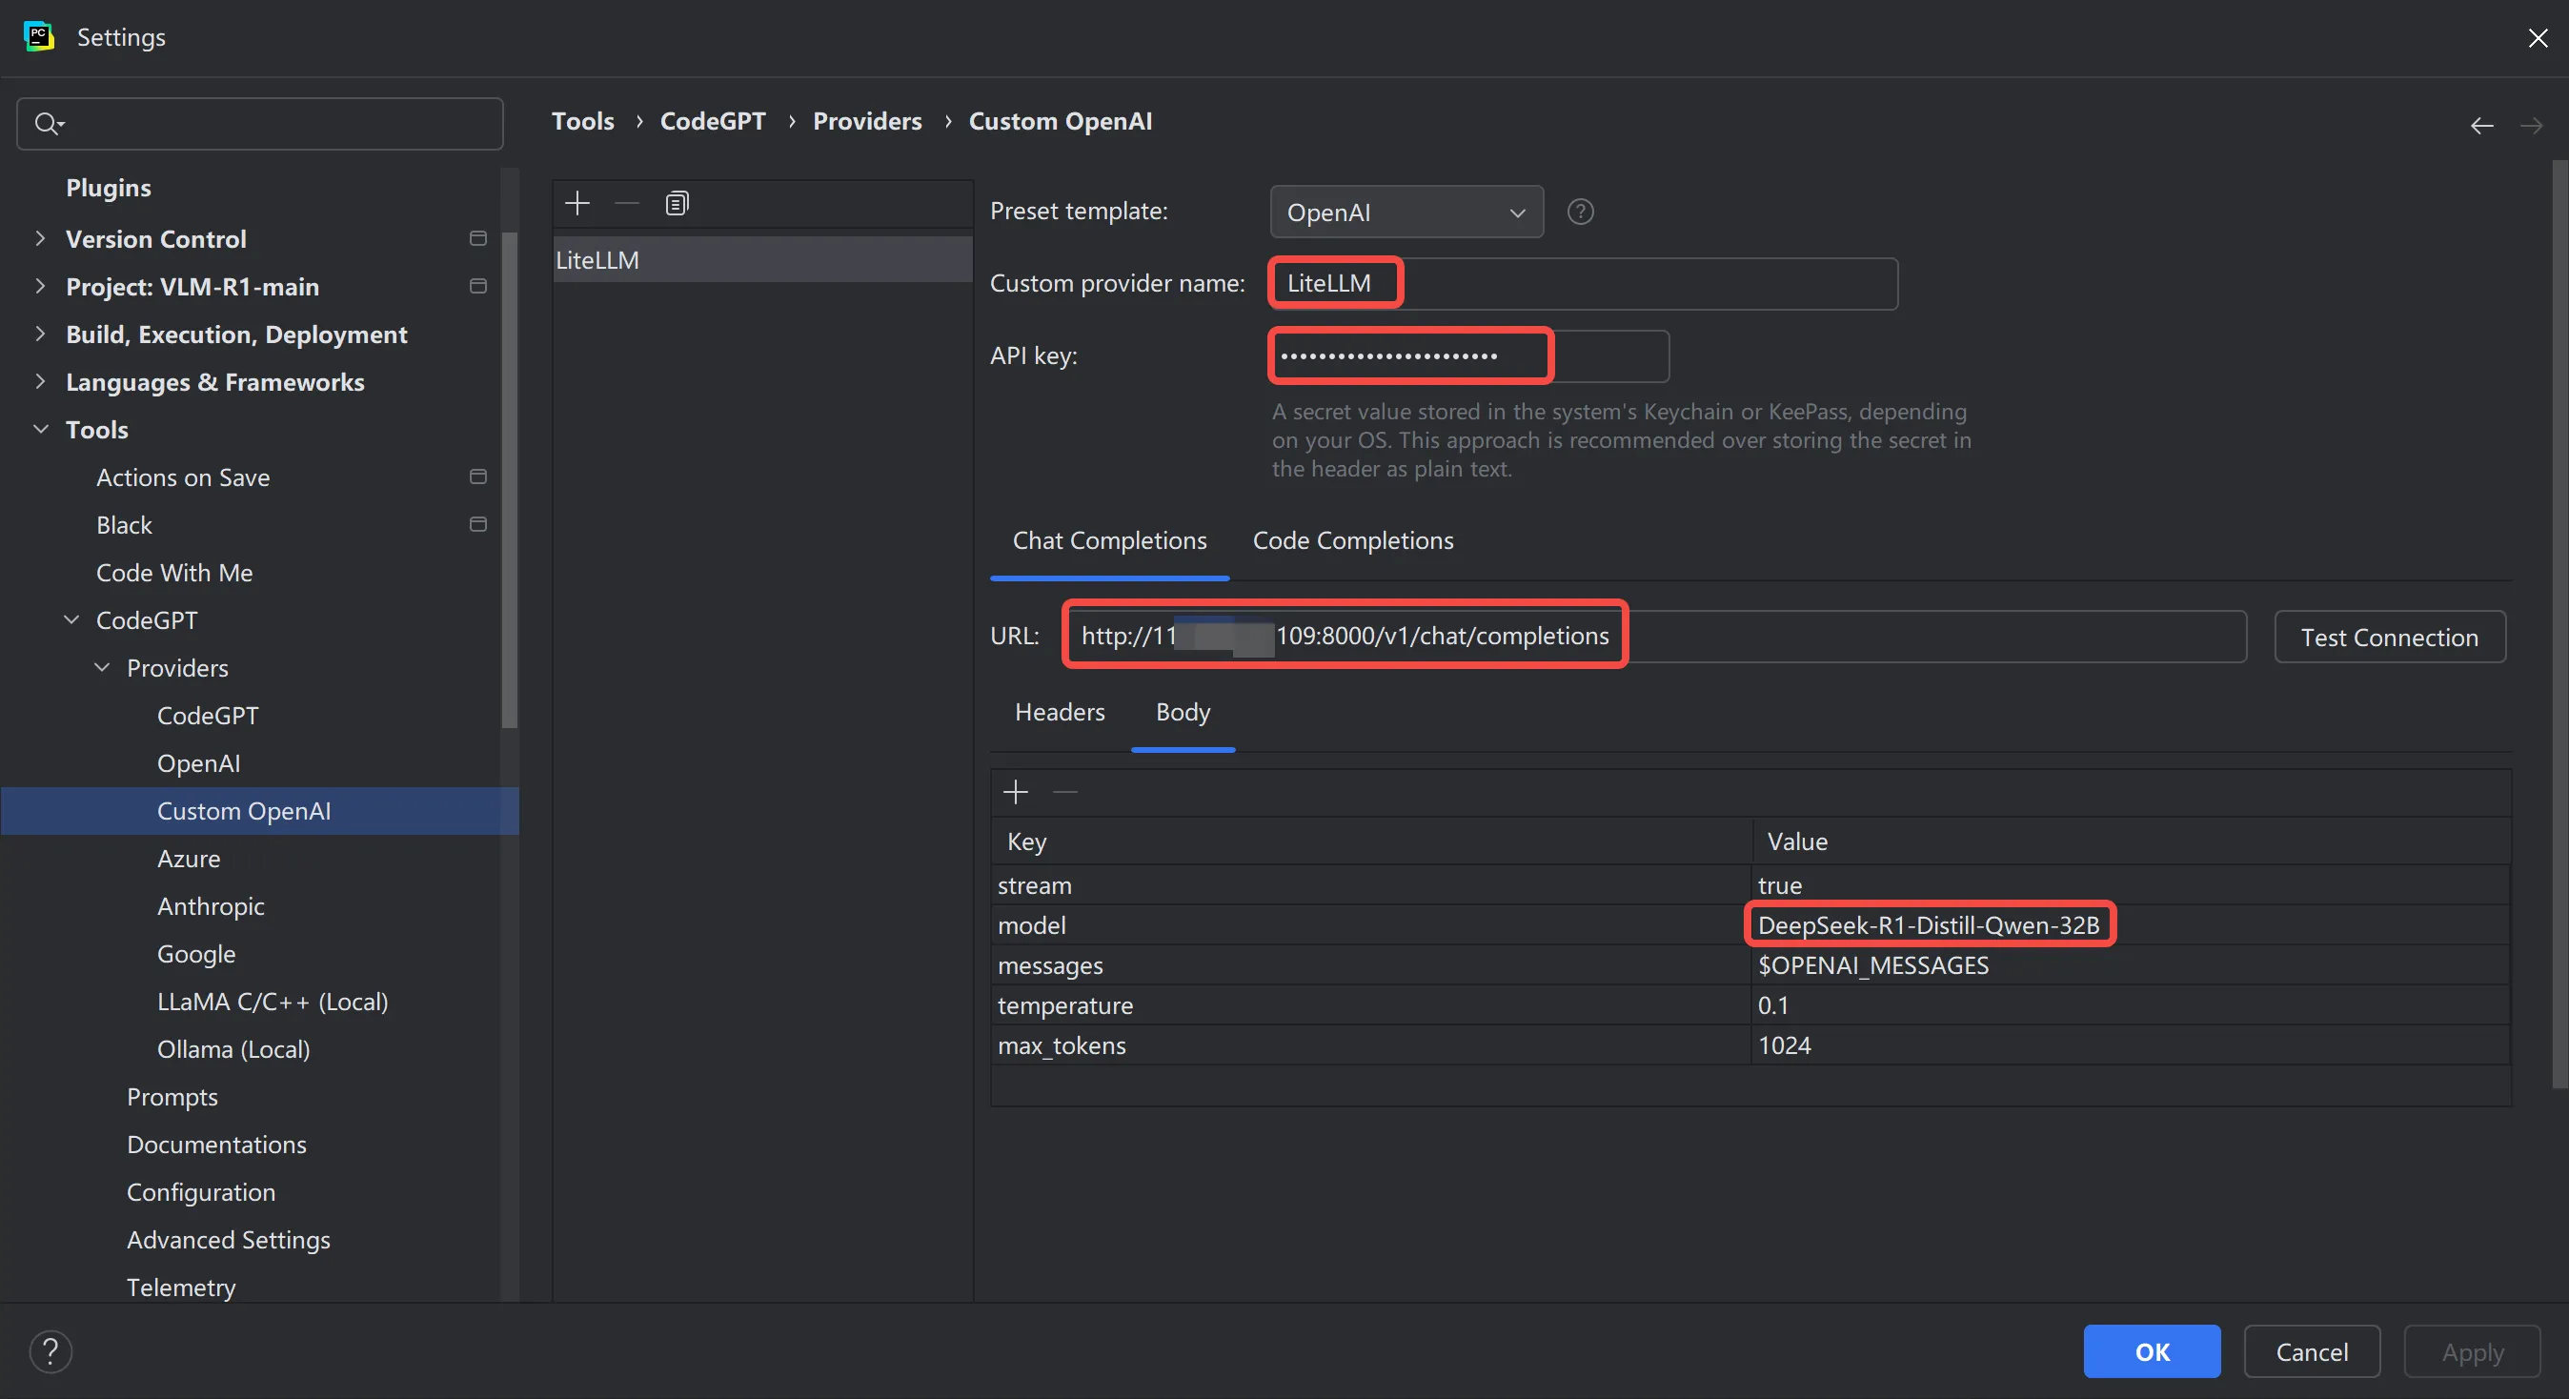Image resolution: width=2569 pixels, height=1399 pixels.
Task: Open Advanced Settings page
Action: [229, 1241]
